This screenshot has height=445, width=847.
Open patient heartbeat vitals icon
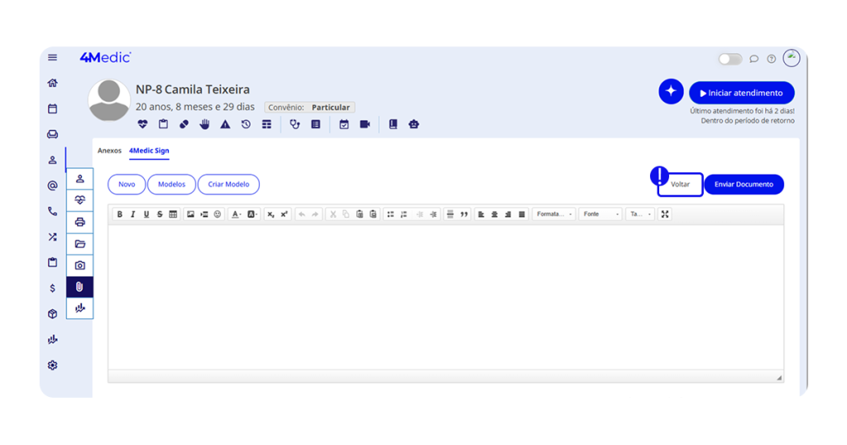(142, 124)
